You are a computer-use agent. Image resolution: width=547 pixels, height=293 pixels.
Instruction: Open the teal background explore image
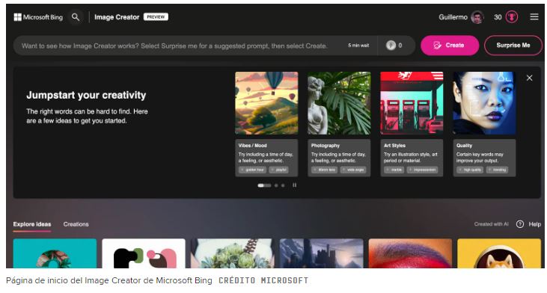[x=55, y=253]
